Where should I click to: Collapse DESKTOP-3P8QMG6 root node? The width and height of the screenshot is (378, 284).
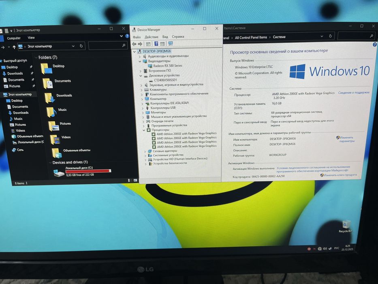point(135,52)
